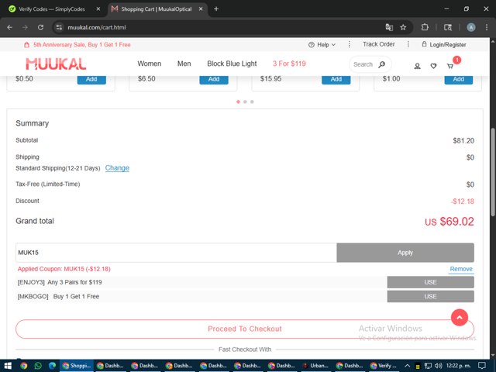Open the Chrome three-dot menu

[x=487, y=28]
